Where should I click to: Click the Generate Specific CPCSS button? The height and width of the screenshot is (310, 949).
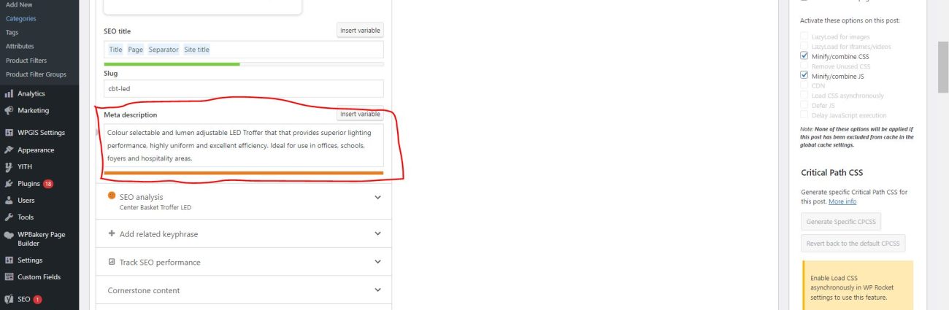pos(841,221)
